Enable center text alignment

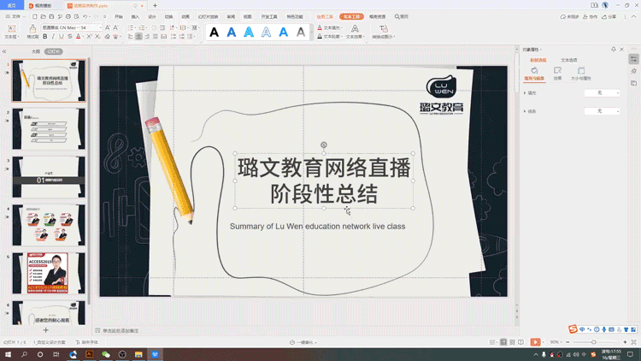tap(139, 37)
